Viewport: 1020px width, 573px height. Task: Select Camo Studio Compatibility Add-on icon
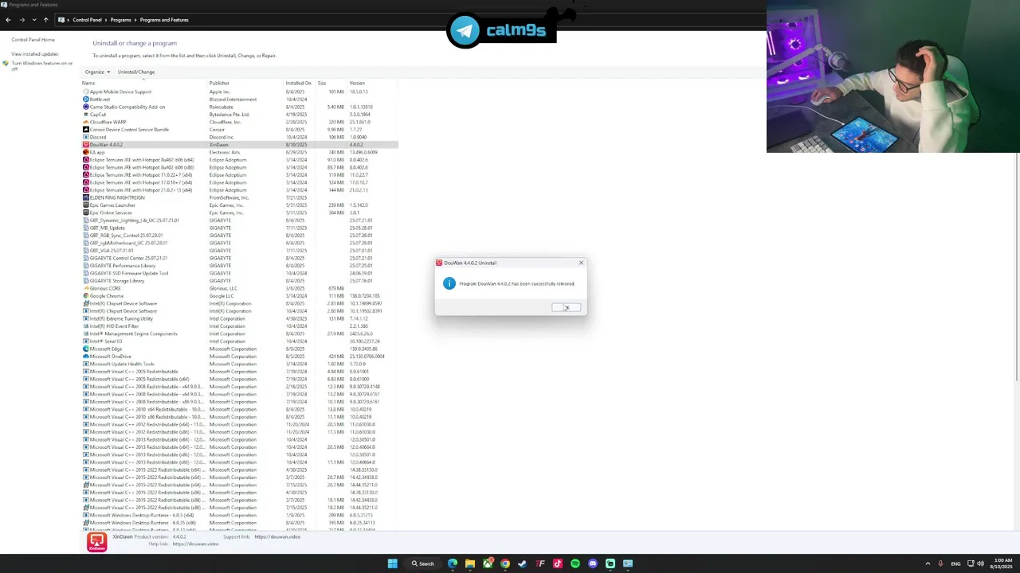click(x=86, y=107)
